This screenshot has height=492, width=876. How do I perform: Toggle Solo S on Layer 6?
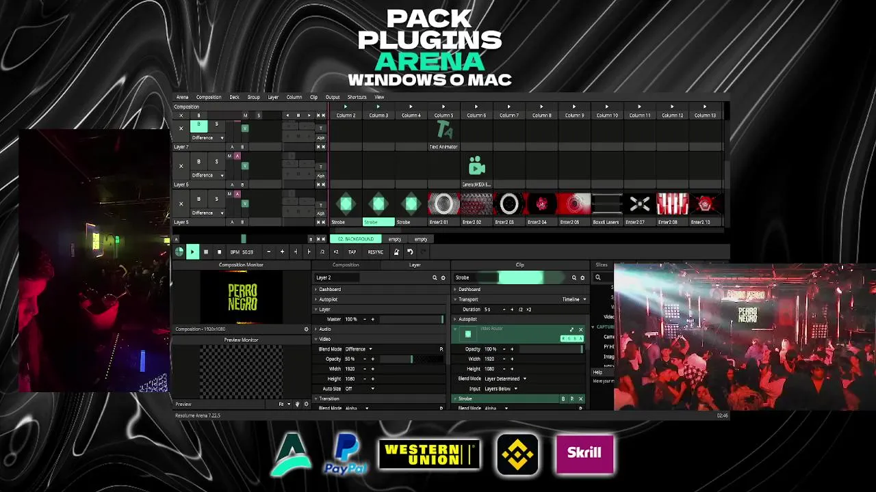coord(216,162)
